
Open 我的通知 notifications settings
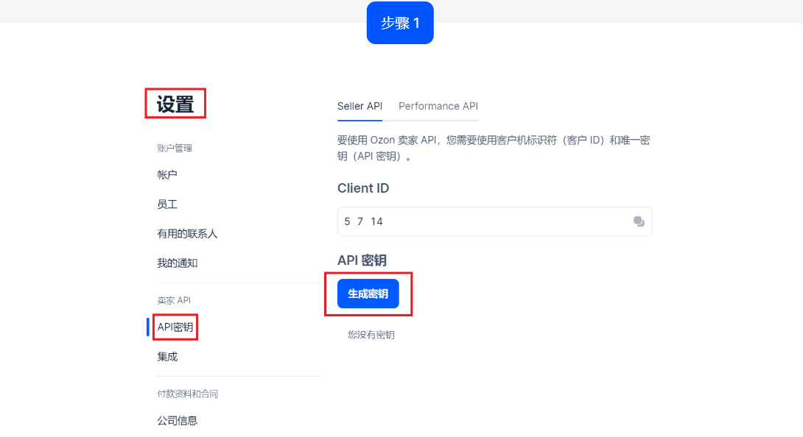click(x=177, y=263)
